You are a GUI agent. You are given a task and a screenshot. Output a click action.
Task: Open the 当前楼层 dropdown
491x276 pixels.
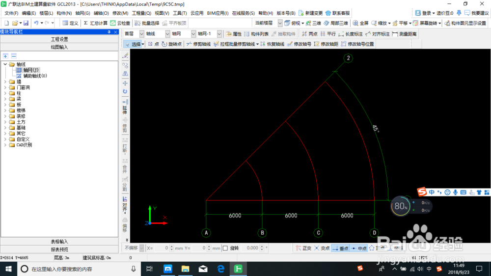(280, 23)
